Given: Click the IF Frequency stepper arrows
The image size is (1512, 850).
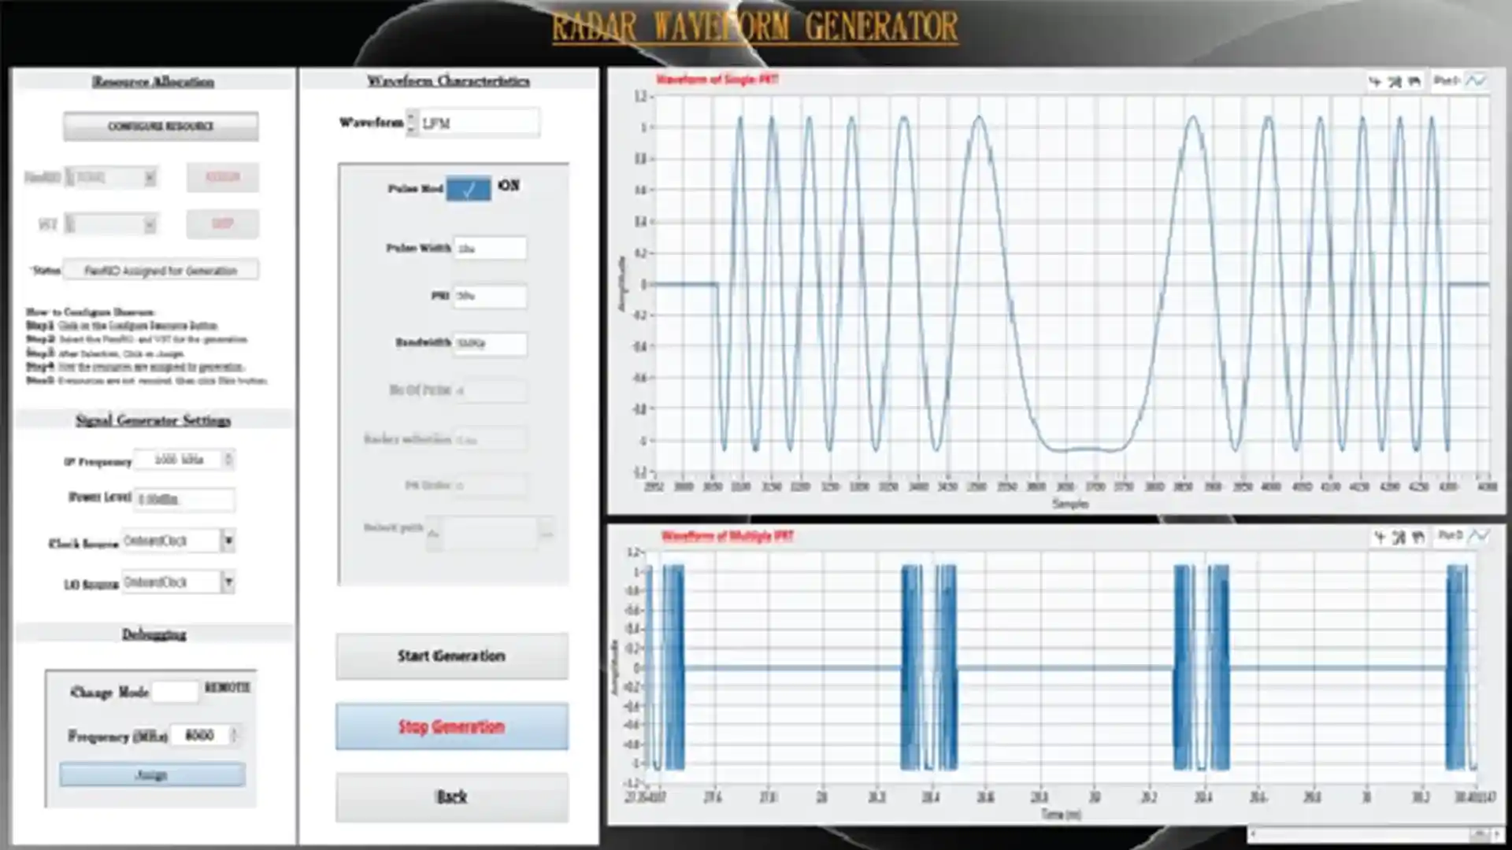Looking at the screenshot, I should tap(228, 460).
